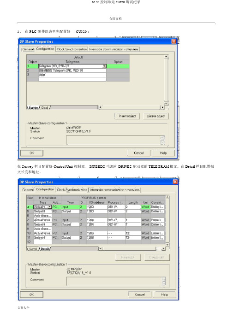Image resolution: width=233 pixels, height=329 pixels.
Task: Close the lower DP Slave Properties dialog
Action: 175,182
